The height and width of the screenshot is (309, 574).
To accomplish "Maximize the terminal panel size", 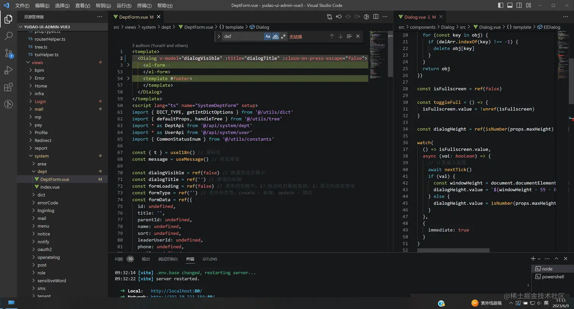I will pyautogui.click(x=556, y=259).
